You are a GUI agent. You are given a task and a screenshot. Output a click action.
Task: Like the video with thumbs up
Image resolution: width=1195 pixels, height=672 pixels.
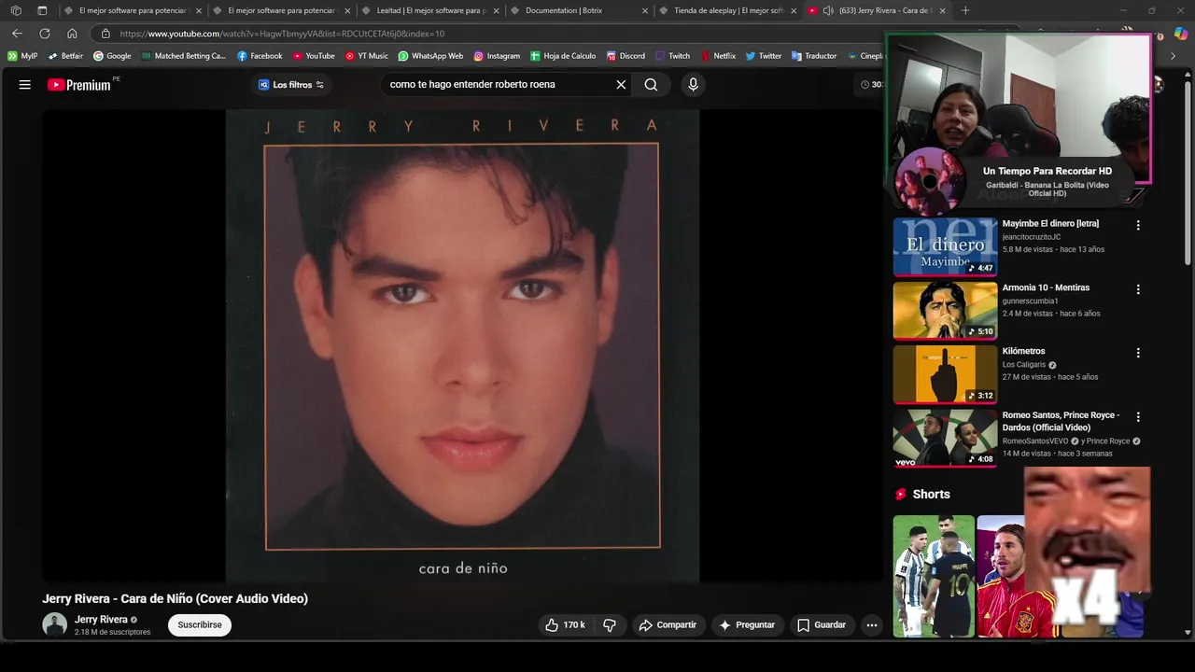pyautogui.click(x=566, y=625)
